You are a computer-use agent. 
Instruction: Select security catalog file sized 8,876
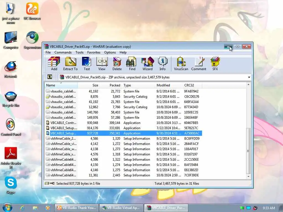123,96
